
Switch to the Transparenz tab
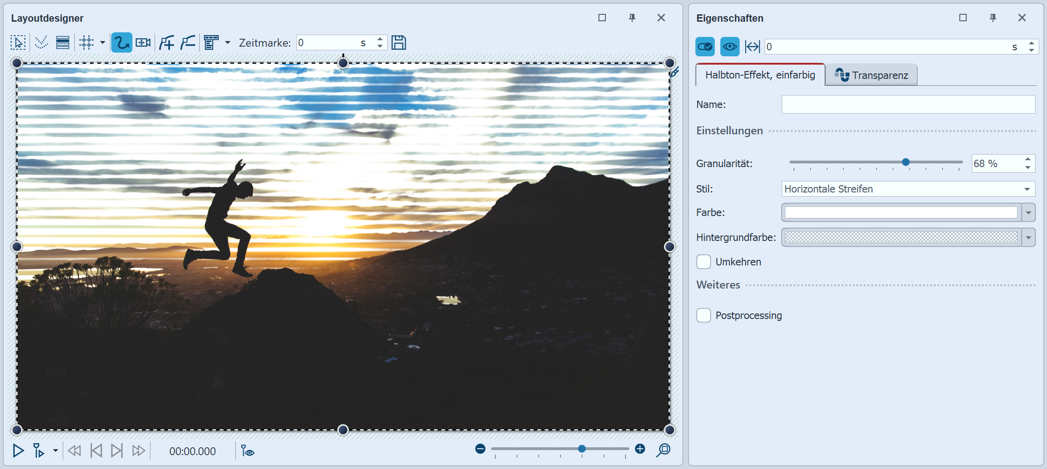coord(872,75)
